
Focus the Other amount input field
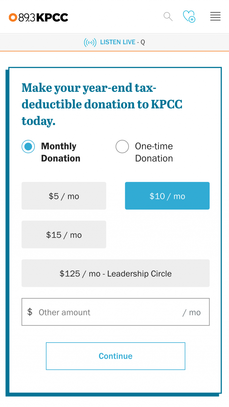tap(107, 312)
